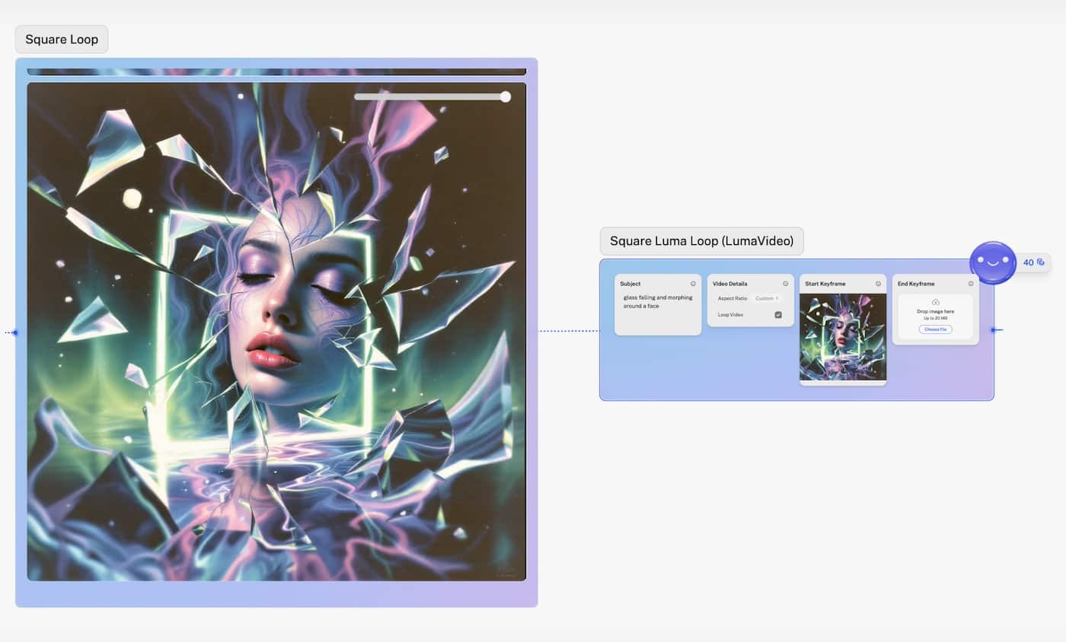1066x642 pixels.
Task: Click the cloud upload icon in End Keyframe
Action: [x=935, y=302]
